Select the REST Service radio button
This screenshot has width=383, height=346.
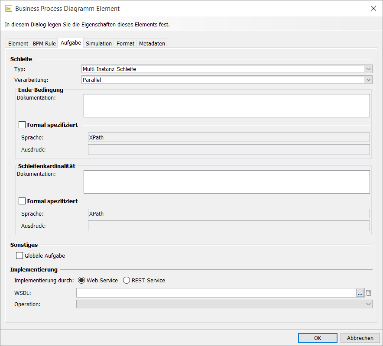126,280
